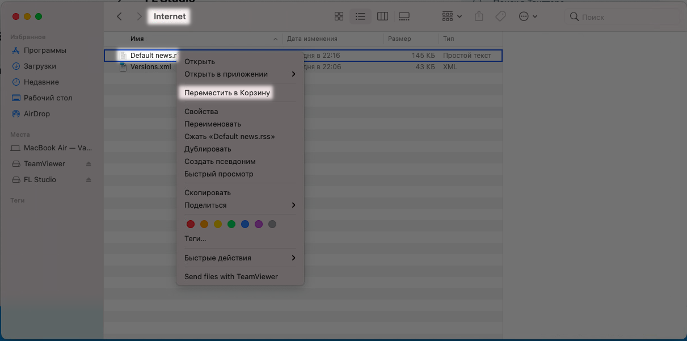Switch to column view
The width and height of the screenshot is (687, 341).
382,16
